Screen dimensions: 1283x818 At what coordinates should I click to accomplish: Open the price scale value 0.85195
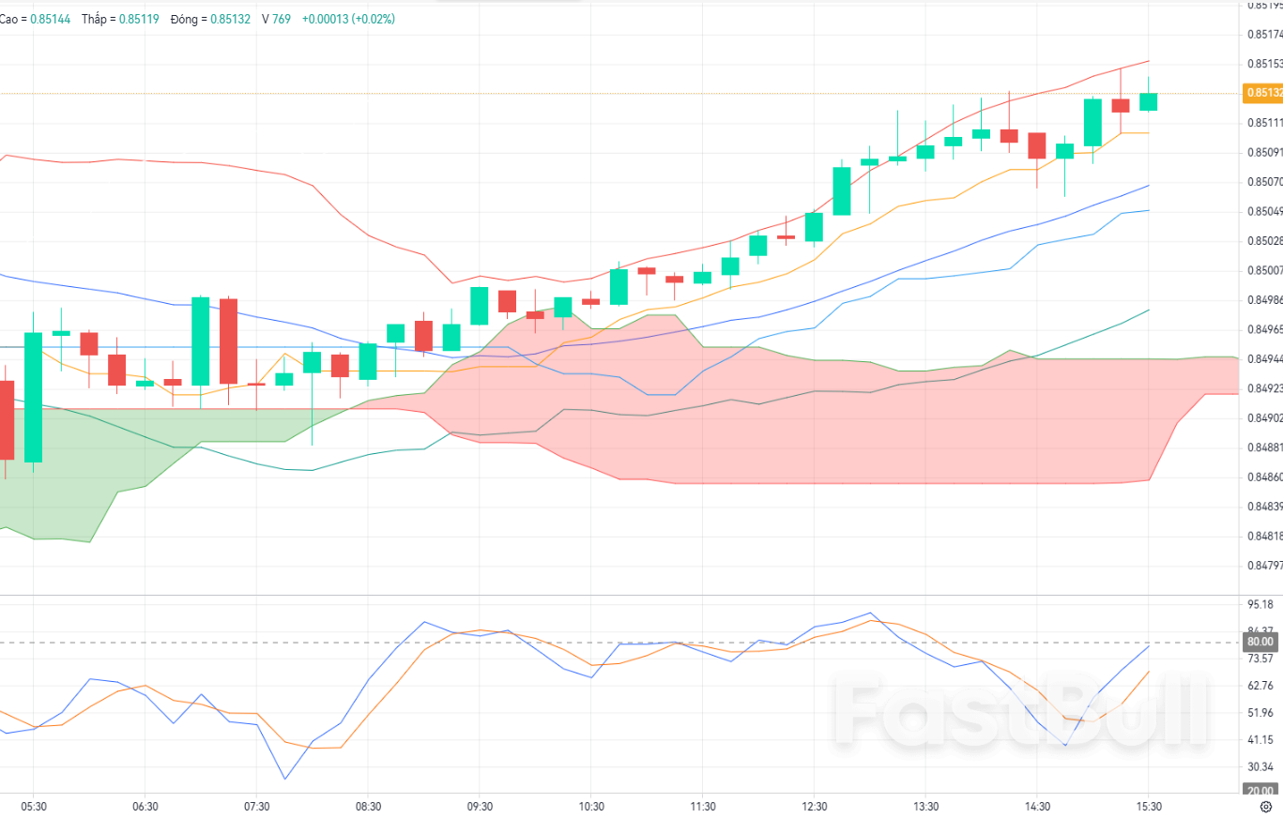[x=1263, y=8]
